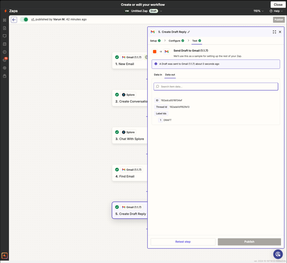The height and width of the screenshot is (263, 287).
Task: Click the green check on step 1
Action: point(117,57)
